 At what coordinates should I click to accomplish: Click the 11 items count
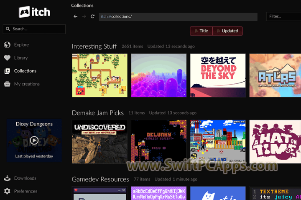pos(137,113)
